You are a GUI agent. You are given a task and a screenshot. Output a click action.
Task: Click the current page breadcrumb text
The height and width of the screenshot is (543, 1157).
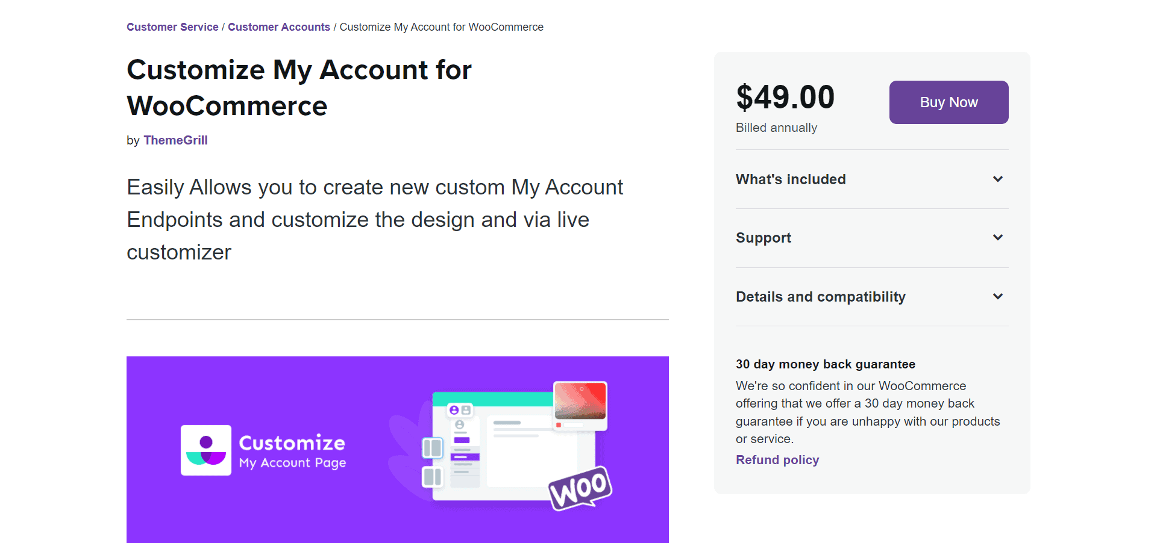click(x=441, y=27)
